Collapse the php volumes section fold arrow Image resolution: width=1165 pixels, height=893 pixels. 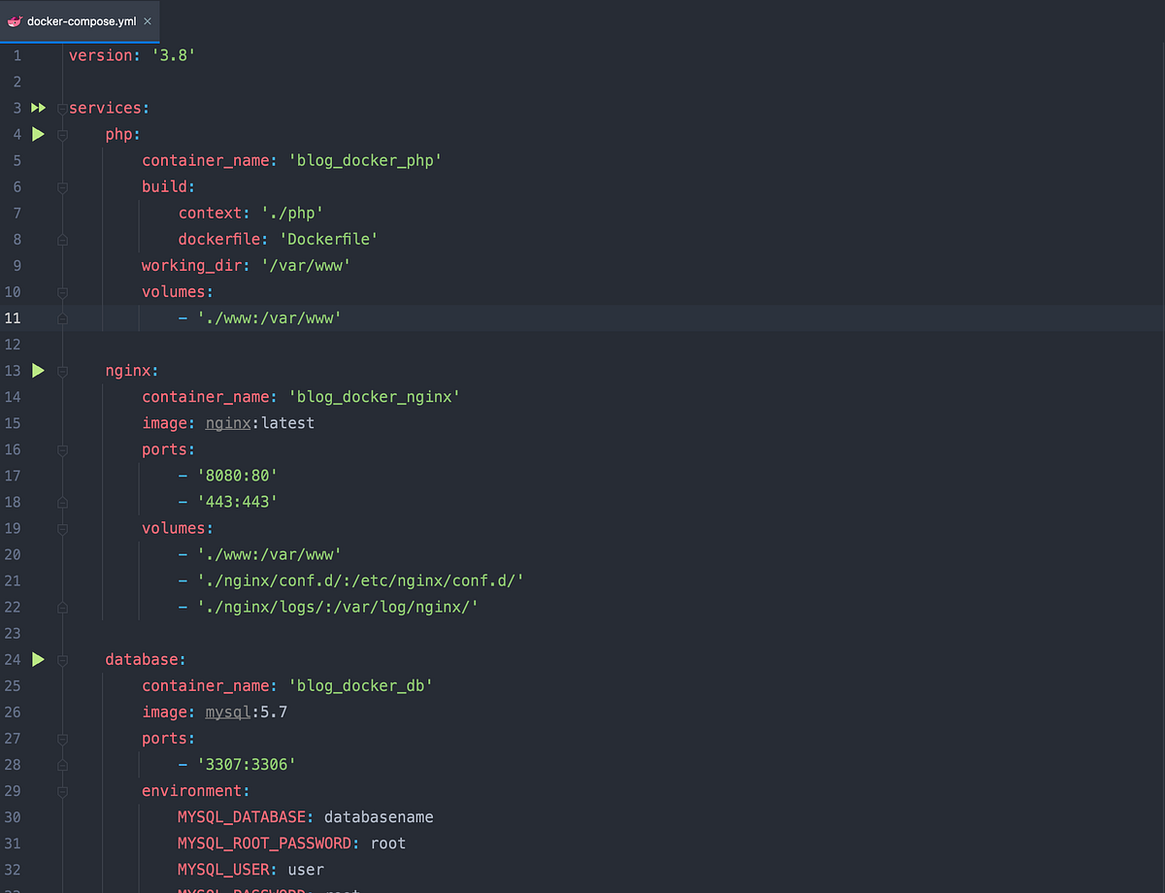pyautogui.click(x=61, y=291)
